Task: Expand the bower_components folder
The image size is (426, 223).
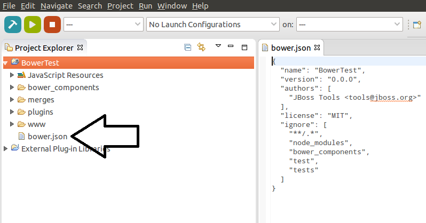Action: point(12,87)
